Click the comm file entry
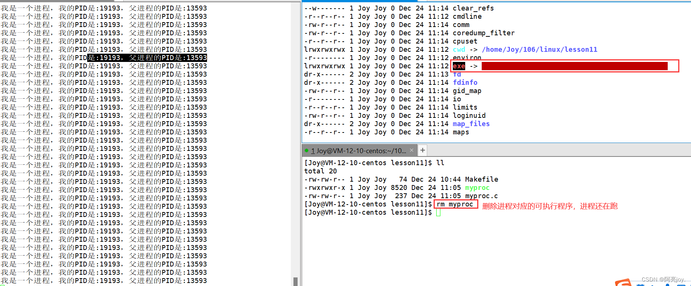691x286 pixels. pos(461,24)
